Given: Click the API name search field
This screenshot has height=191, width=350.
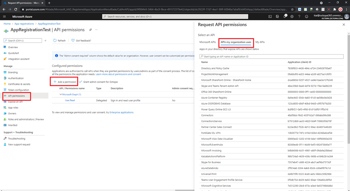Looking at the screenshot, I should coord(271,57).
